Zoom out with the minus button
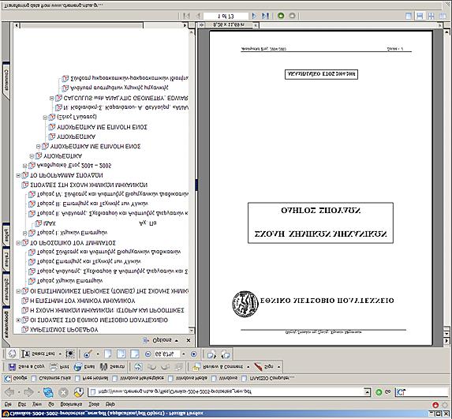The width and height of the screenshot is (452, 419). coord(148,354)
